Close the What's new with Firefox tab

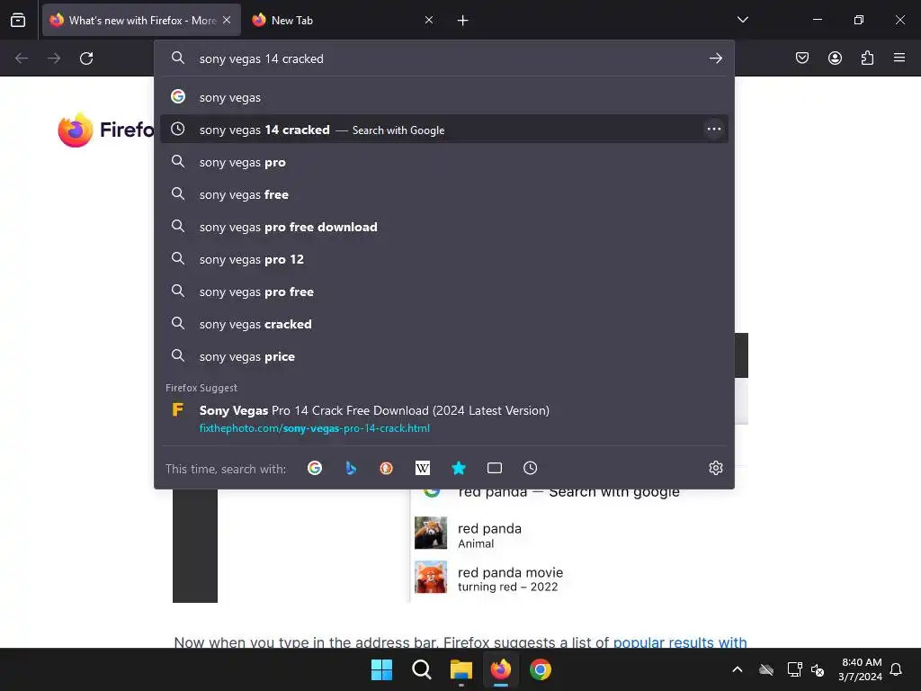pyautogui.click(x=227, y=20)
